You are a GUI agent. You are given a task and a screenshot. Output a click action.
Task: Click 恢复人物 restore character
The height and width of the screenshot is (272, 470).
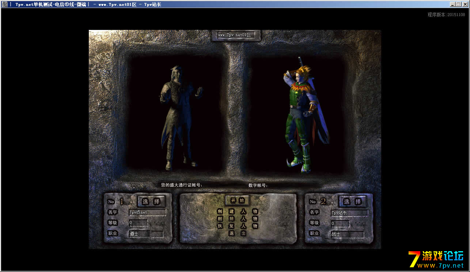(238, 226)
